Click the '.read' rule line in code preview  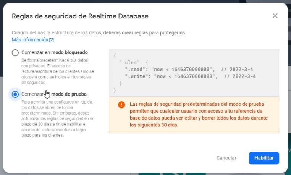pyautogui.click(x=189, y=70)
